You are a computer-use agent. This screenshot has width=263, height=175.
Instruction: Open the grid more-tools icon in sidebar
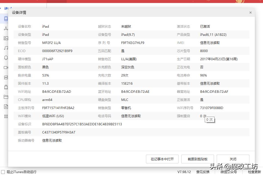pyautogui.click(x=6, y=116)
